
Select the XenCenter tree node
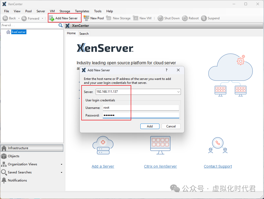[19, 32]
